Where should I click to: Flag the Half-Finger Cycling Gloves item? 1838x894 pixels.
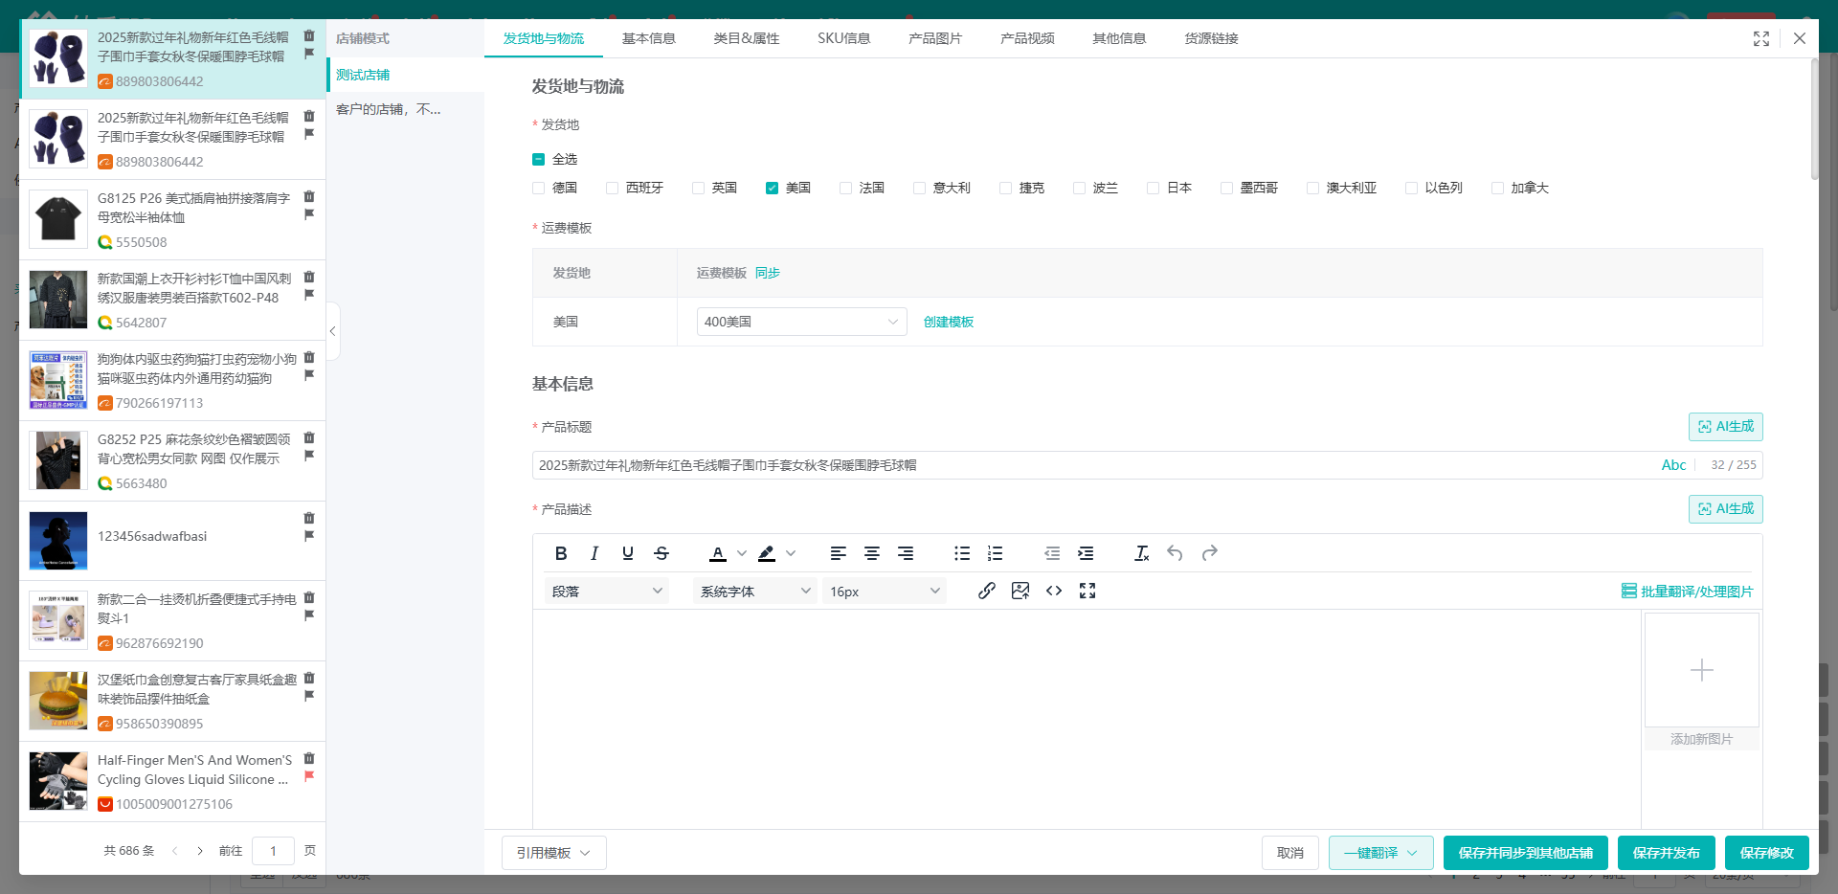(x=309, y=776)
